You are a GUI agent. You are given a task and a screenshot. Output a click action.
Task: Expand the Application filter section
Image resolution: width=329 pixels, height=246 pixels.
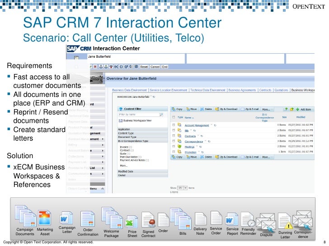click(x=143, y=129)
